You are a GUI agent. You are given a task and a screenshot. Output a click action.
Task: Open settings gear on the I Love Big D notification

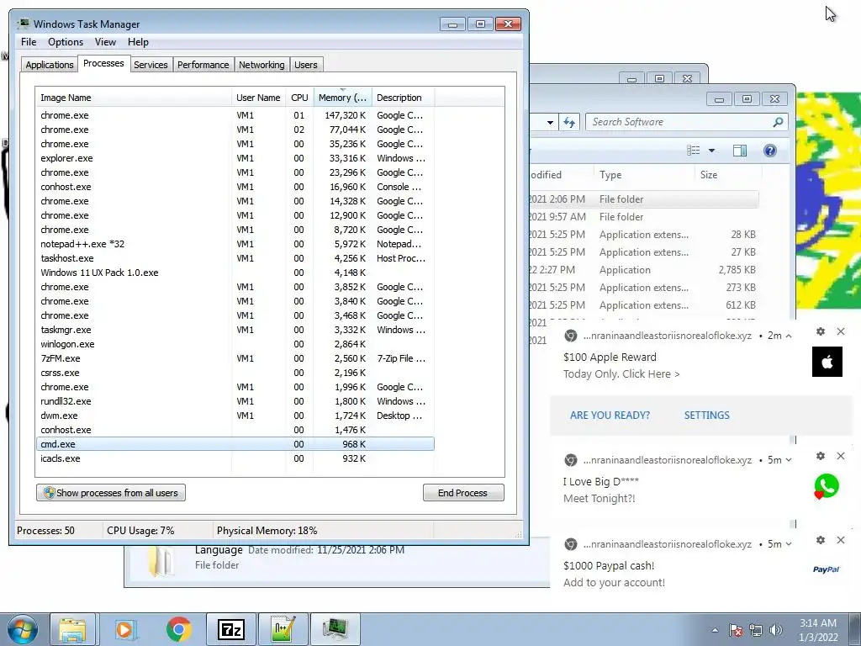(821, 456)
